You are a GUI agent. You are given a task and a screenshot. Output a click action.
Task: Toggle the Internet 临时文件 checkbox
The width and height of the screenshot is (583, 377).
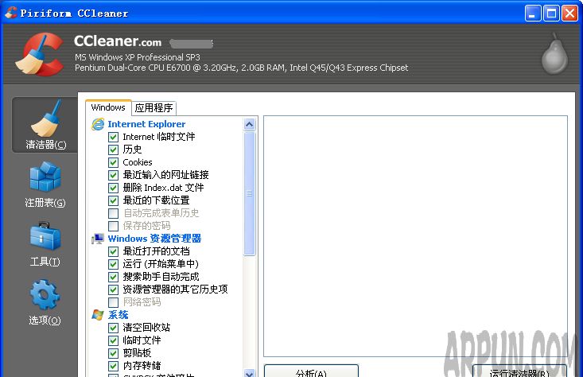tap(113, 137)
